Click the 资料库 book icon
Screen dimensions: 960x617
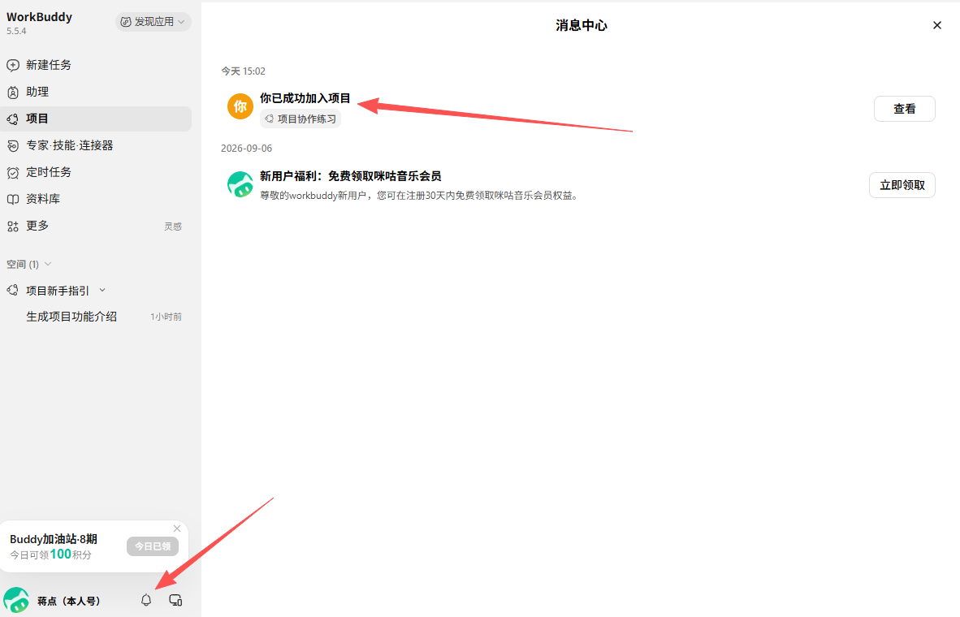point(13,200)
